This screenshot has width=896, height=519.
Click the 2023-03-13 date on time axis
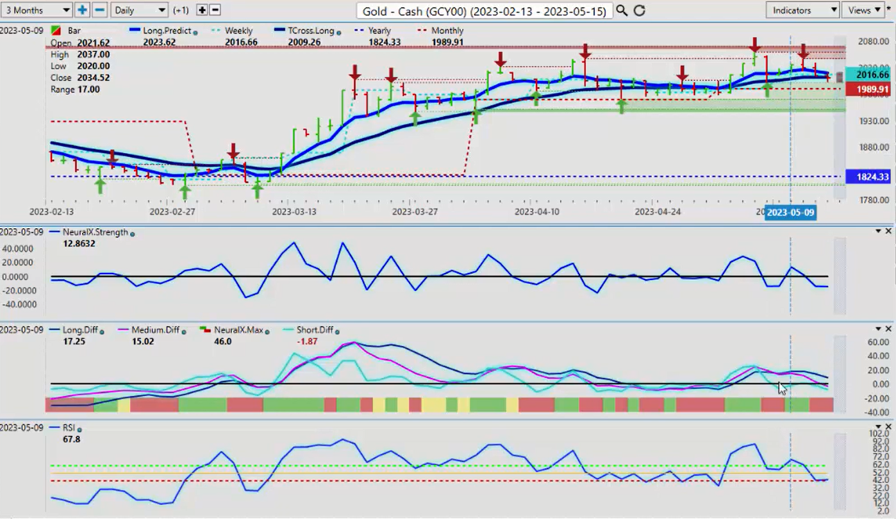click(294, 211)
